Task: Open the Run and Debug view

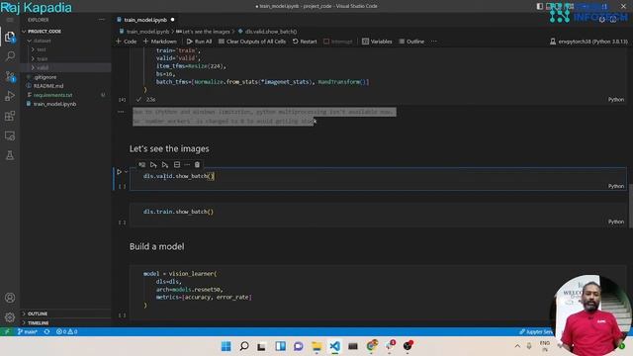Action: 10,96
